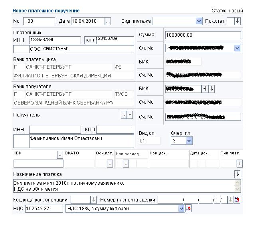This screenshot has height=227, width=261.
Task: Click the red clear icon beside НДС dropdown
Action: click(x=188, y=208)
